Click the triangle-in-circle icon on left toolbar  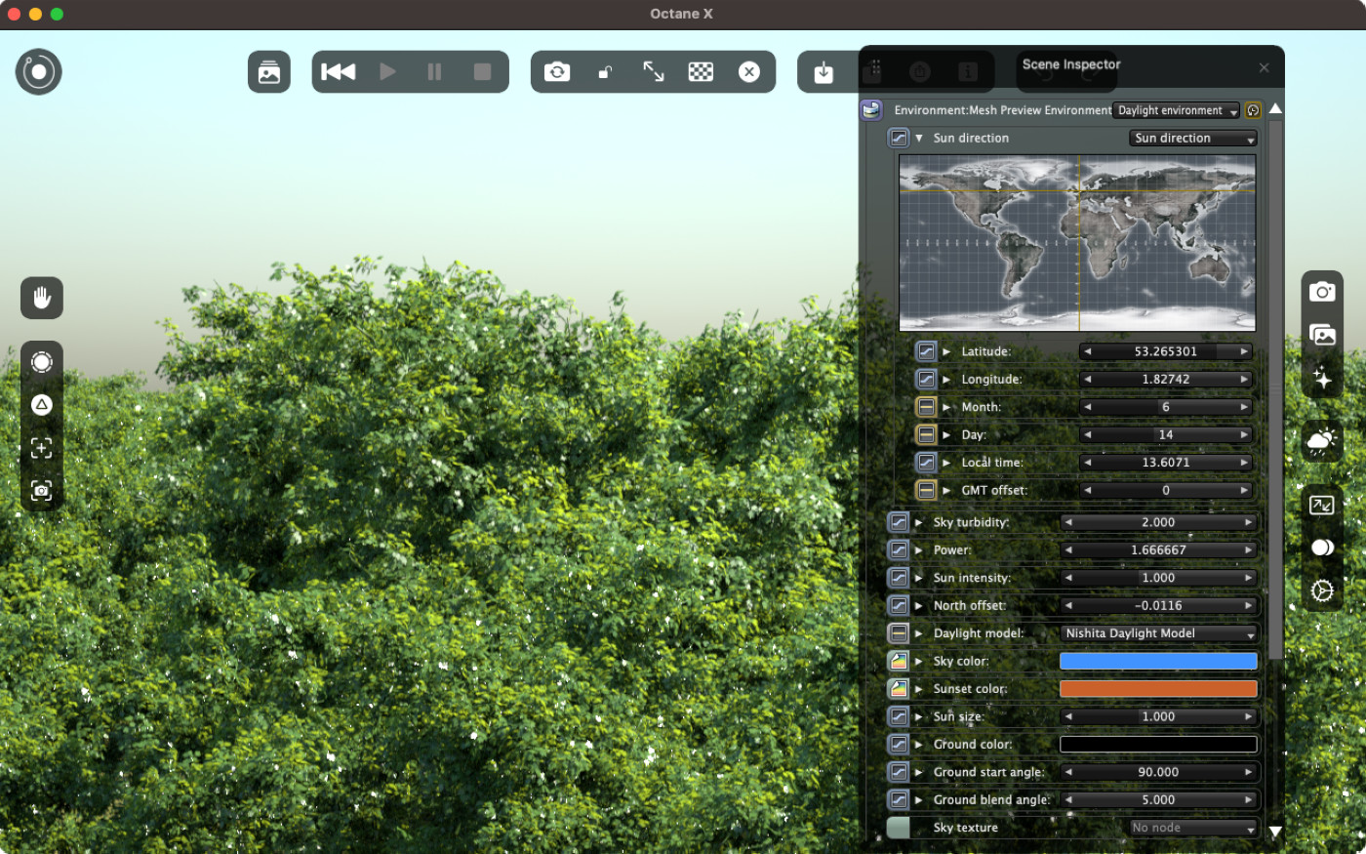[42, 405]
